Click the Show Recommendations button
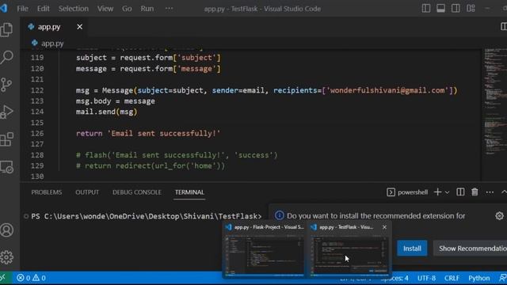The height and width of the screenshot is (285, 507). tap(470, 248)
